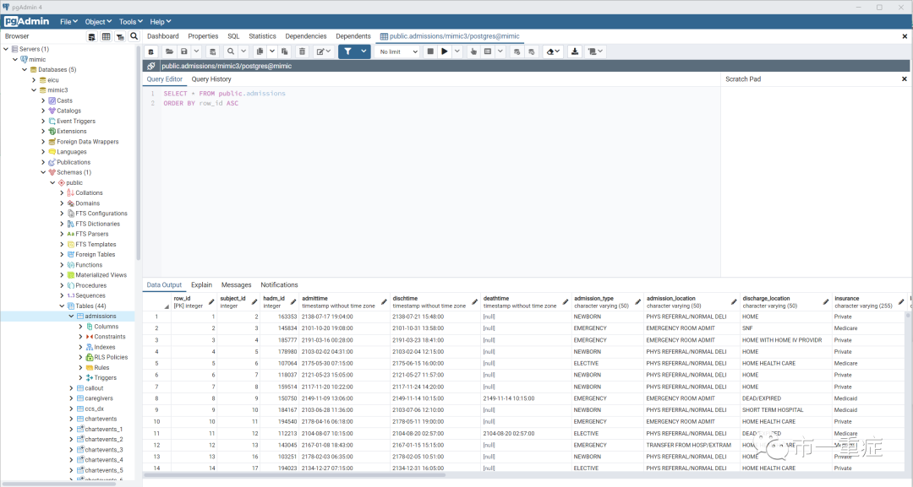The height and width of the screenshot is (487, 913).
Task: Click the Open File folder icon
Action: point(169,51)
